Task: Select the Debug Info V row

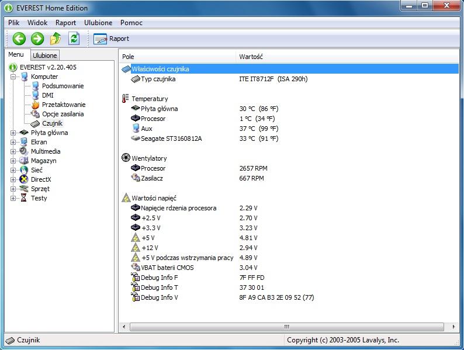Action: [x=290, y=297]
